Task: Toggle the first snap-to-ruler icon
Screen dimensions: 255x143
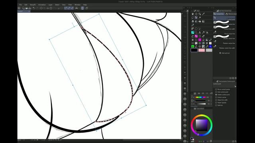Action: [66, 8]
